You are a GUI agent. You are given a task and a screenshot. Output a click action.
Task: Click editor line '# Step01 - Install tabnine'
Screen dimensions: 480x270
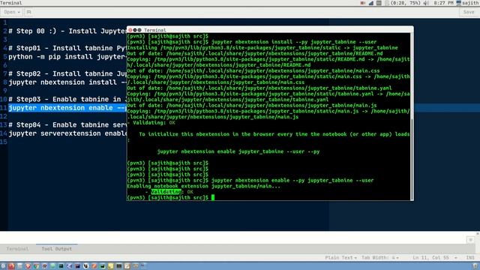pyautogui.click(x=67, y=48)
